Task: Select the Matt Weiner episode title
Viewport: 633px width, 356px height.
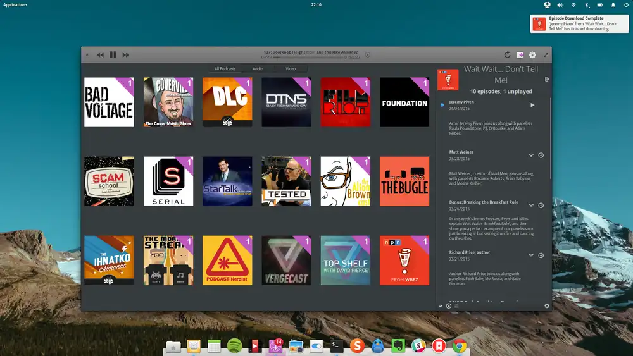Action: coord(461,152)
